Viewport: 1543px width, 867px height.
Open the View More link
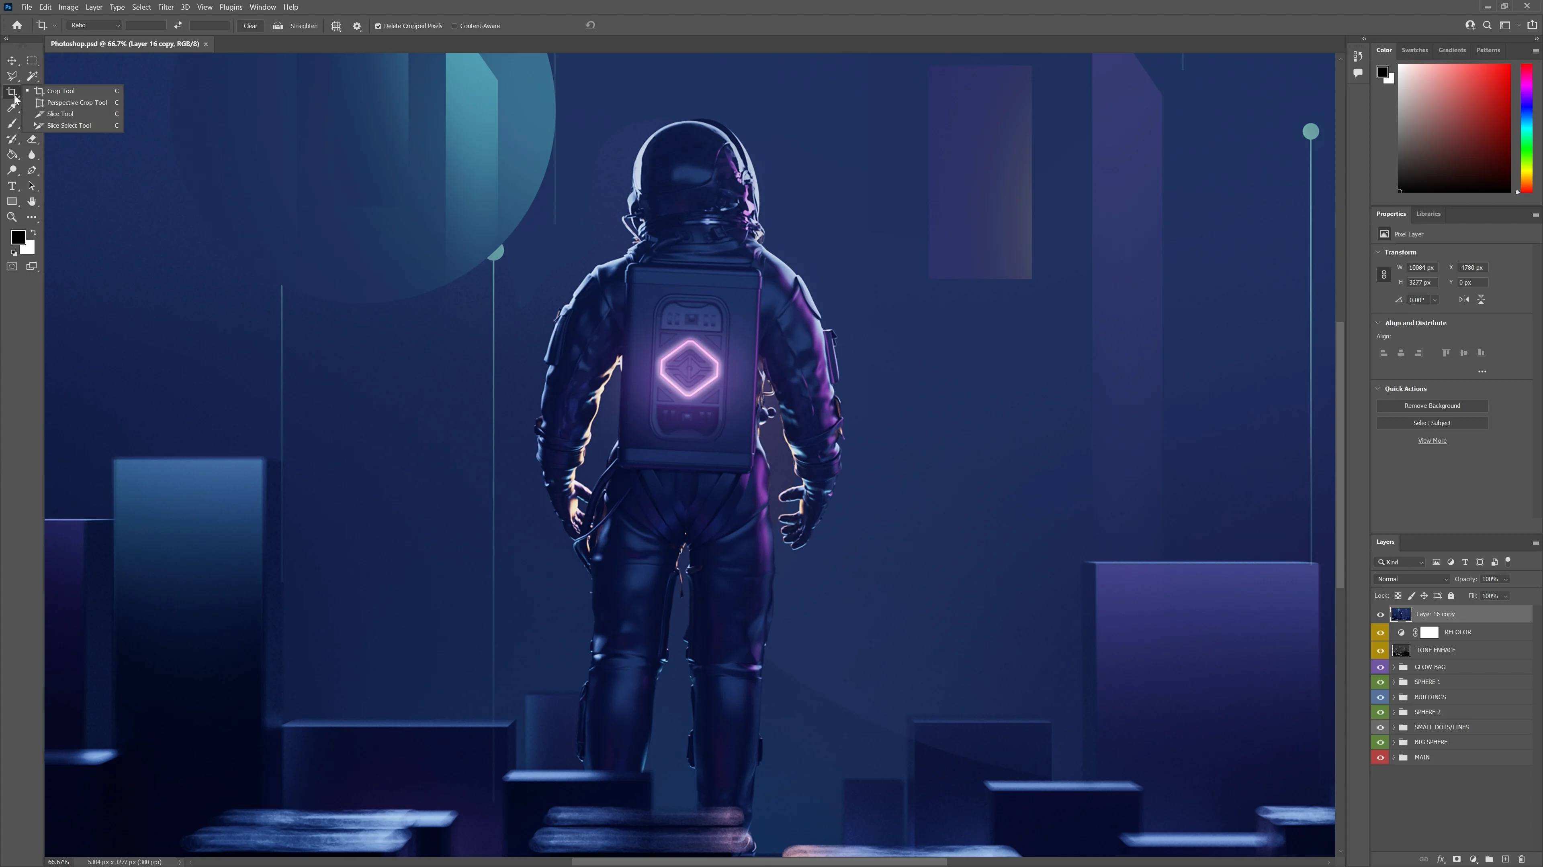[1432, 441]
